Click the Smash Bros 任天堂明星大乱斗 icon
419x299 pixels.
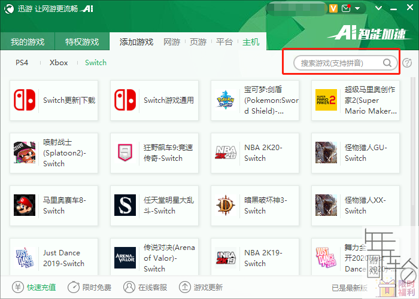(125, 205)
